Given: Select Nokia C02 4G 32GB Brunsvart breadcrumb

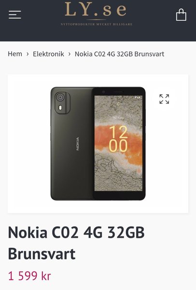Looking at the screenshot, I should [119, 54].
